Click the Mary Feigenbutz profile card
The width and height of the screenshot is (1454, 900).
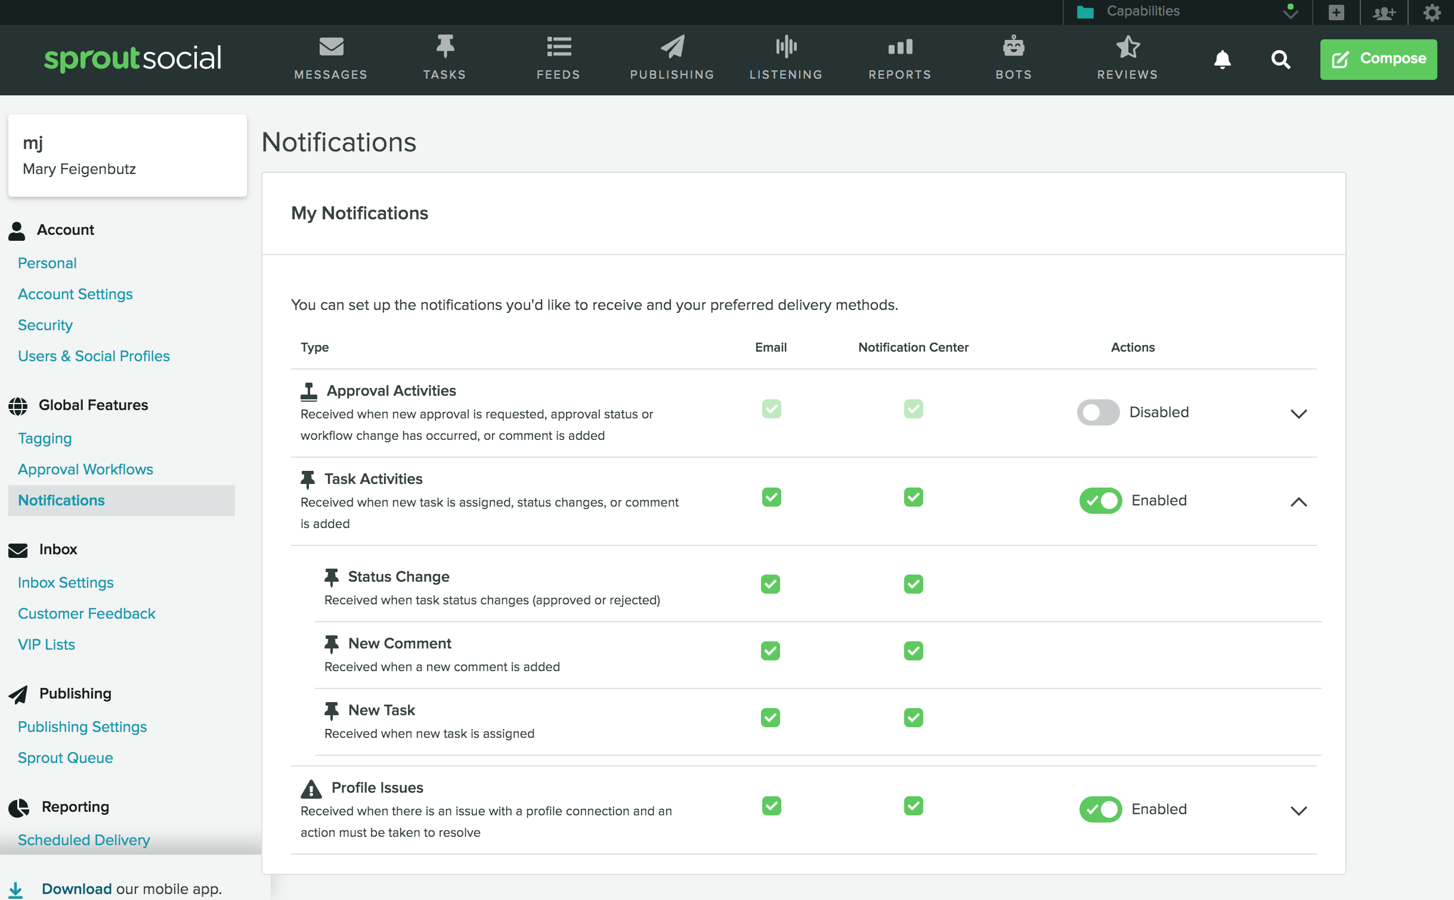tap(128, 156)
